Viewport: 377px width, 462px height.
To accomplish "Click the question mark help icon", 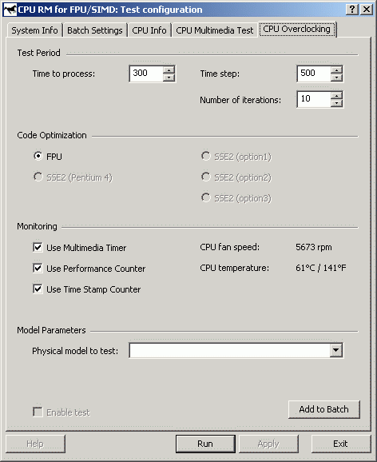I will click(352, 10).
